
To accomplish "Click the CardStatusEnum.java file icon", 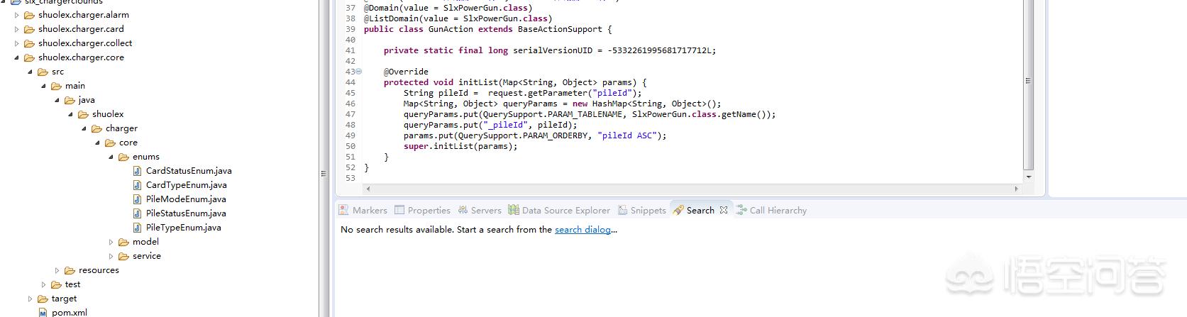I will 137,171.
